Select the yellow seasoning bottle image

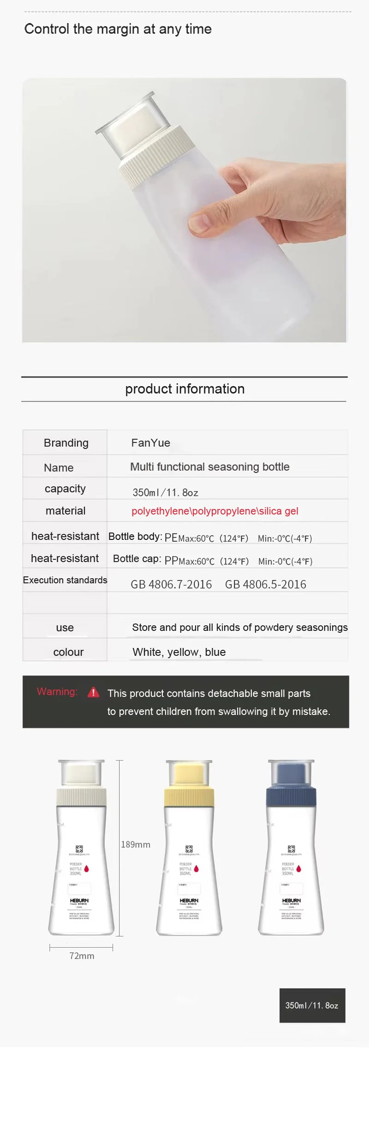[x=189, y=847]
